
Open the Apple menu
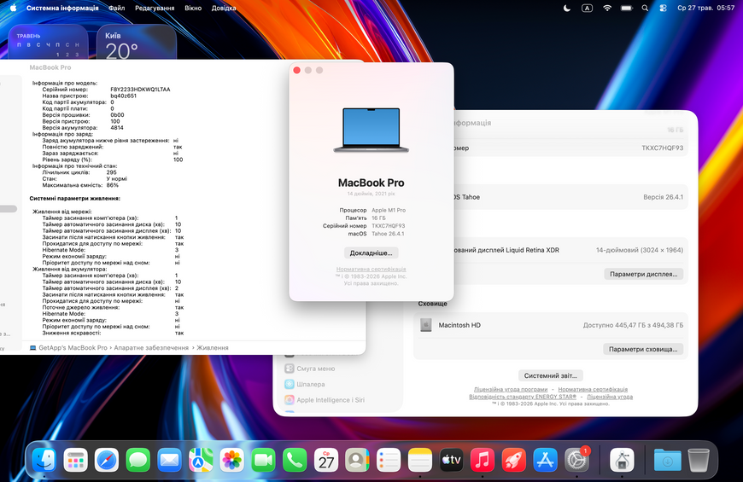(13, 8)
